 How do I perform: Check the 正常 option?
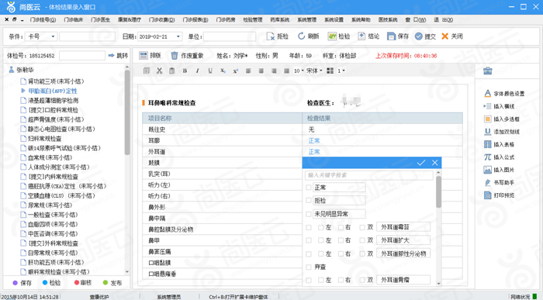(x=309, y=188)
